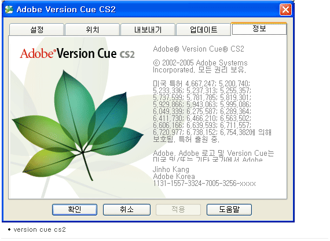Select the 내보내기 tab
The height and width of the screenshot is (241, 330).
point(148,30)
